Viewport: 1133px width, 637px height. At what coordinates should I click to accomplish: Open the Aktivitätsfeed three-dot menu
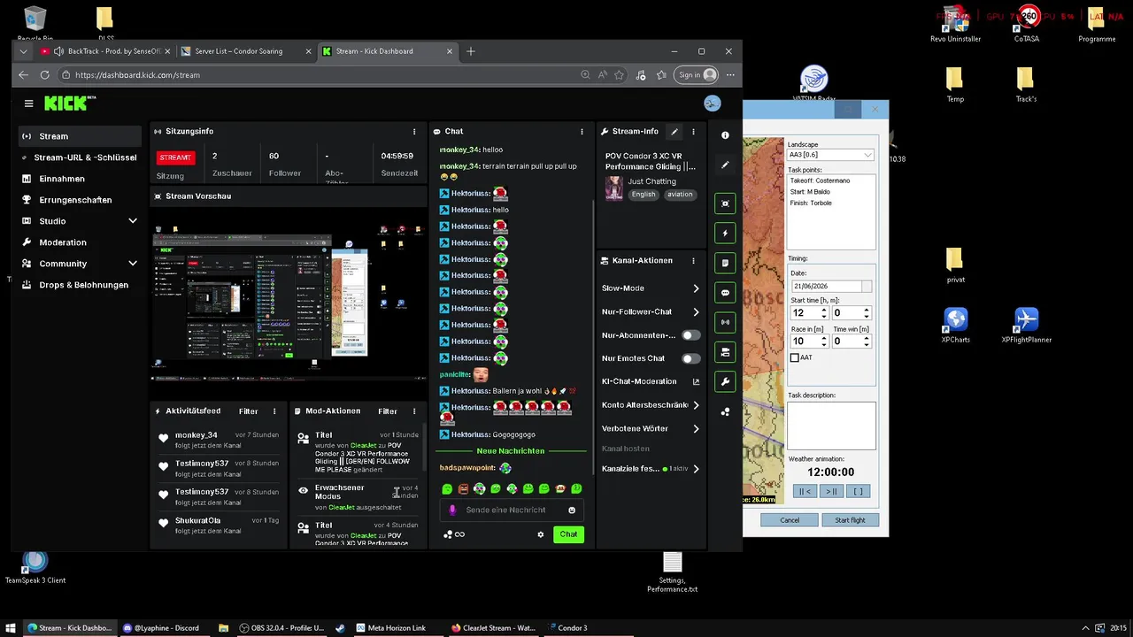point(274,411)
